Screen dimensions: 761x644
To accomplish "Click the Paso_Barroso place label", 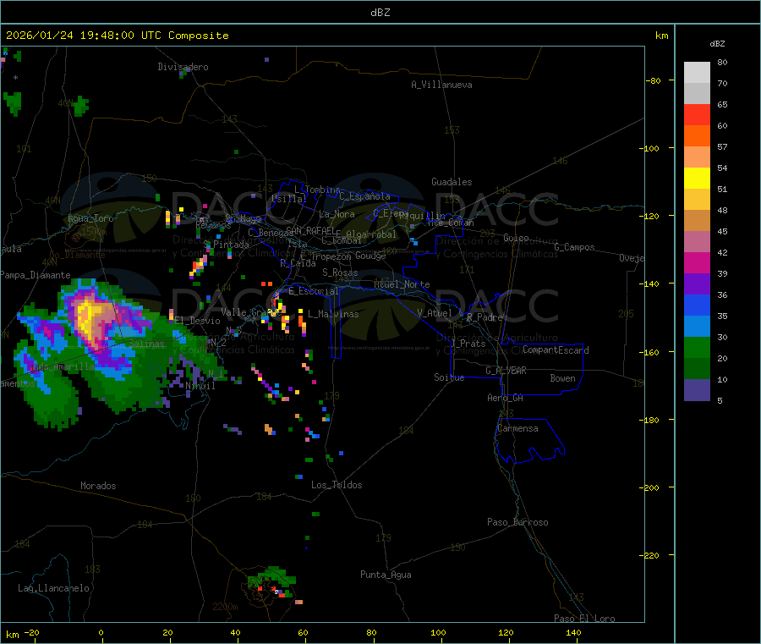I will point(517,522).
